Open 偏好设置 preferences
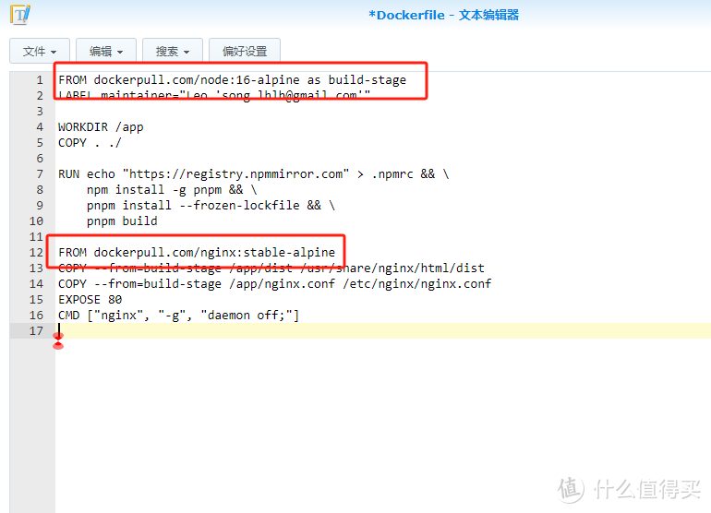The width and height of the screenshot is (711, 513). click(245, 52)
